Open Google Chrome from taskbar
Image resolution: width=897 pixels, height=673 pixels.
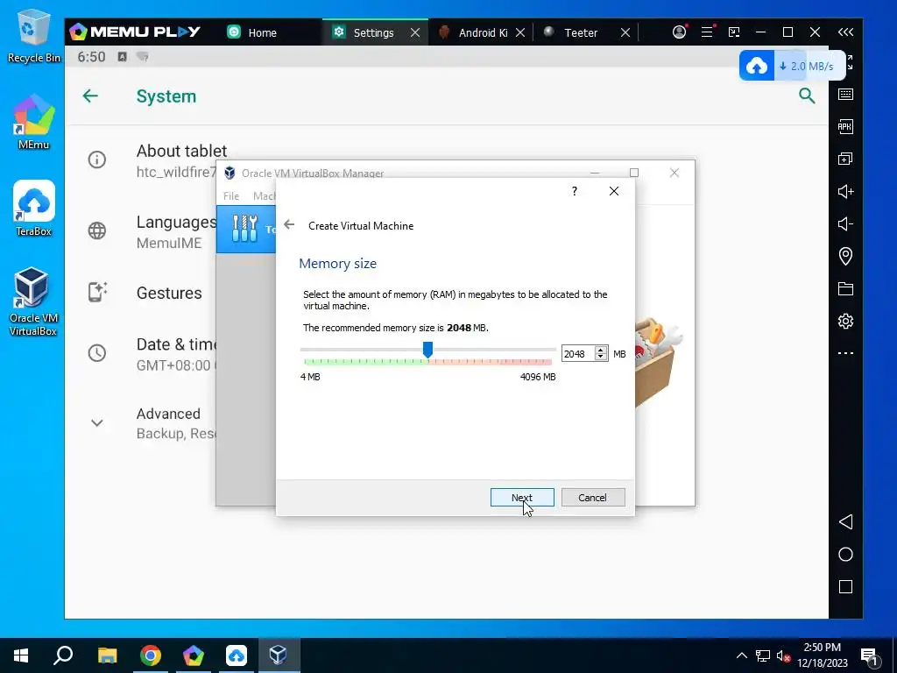150,655
